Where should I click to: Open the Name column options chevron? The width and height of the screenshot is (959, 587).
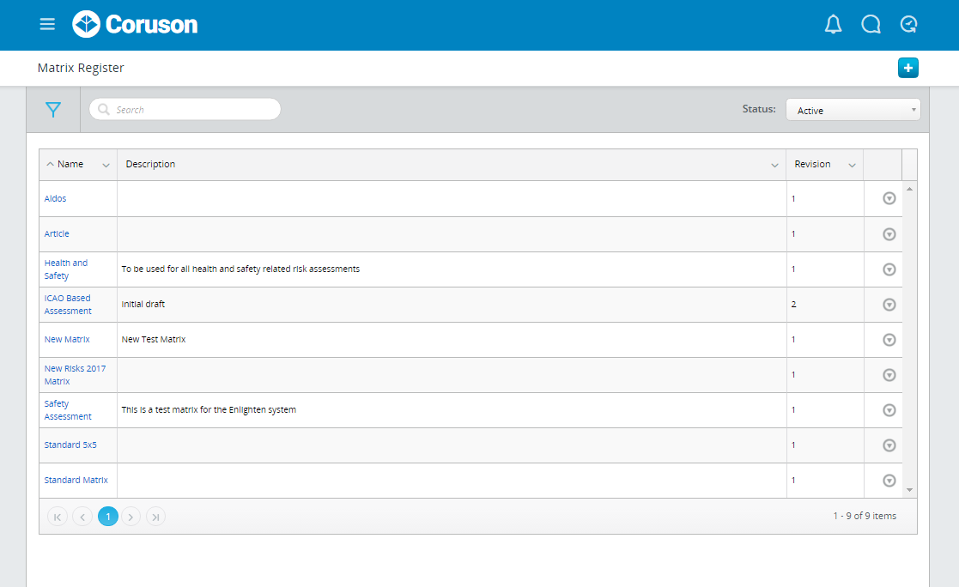pos(106,165)
